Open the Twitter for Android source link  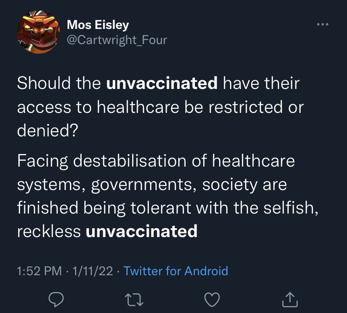click(176, 271)
